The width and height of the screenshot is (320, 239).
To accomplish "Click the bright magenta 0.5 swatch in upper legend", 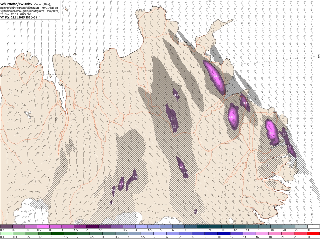I will pos(43,227).
